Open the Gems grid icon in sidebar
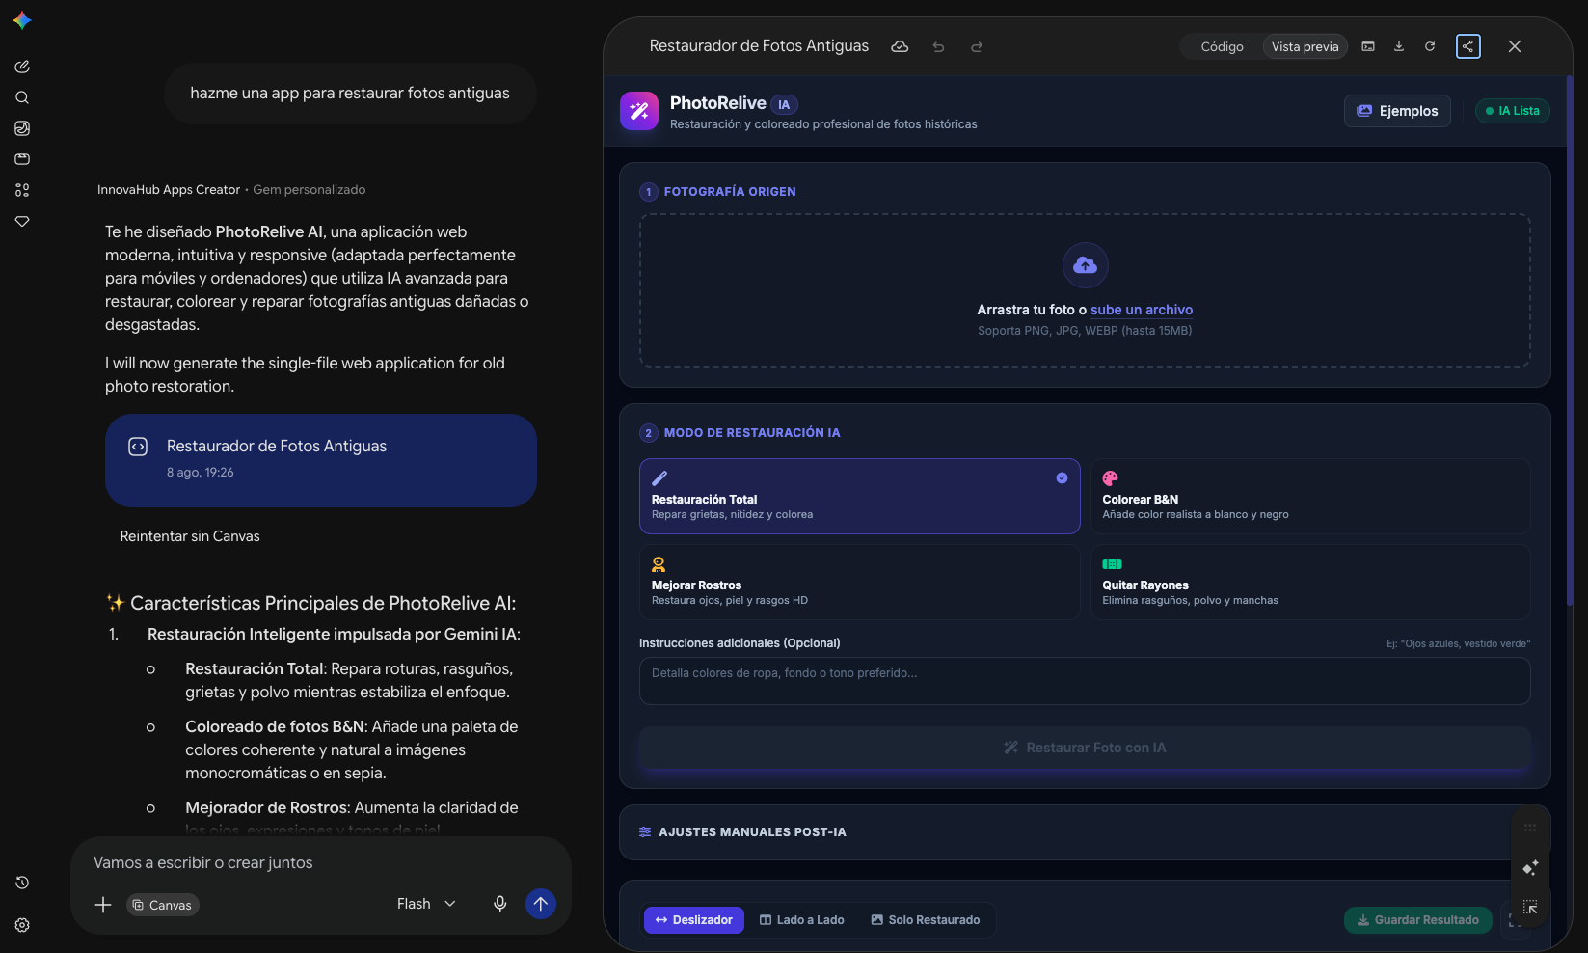The height and width of the screenshot is (953, 1588). click(x=22, y=190)
